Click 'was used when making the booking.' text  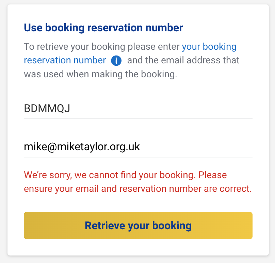point(100,74)
